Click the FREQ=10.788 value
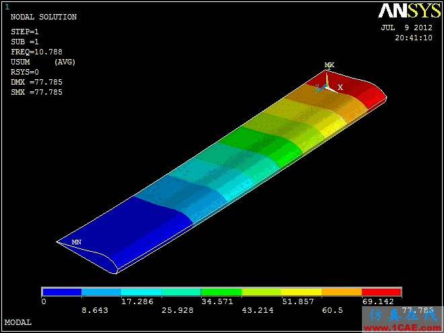This screenshot has width=444, height=333. tap(36, 52)
